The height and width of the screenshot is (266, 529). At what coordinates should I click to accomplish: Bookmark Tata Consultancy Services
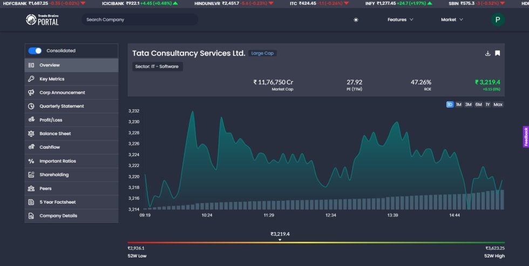pos(497,53)
